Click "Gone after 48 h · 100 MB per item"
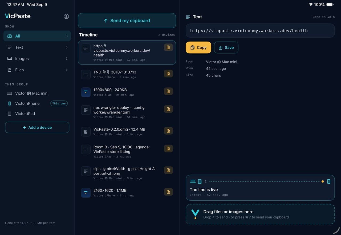This screenshot has height=235, width=341. click(30, 223)
